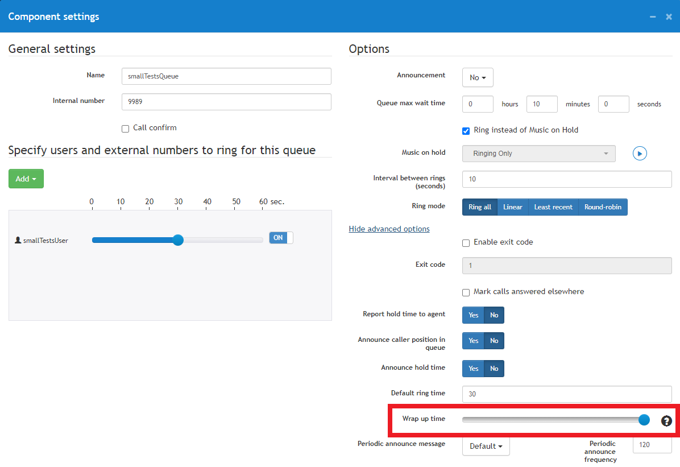Click the Options section heading
This screenshot has width=680, height=467.
[x=369, y=48]
